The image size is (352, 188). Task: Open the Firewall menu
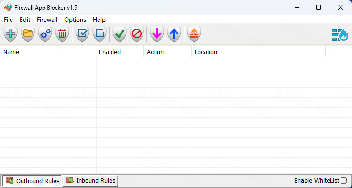point(47,20)
